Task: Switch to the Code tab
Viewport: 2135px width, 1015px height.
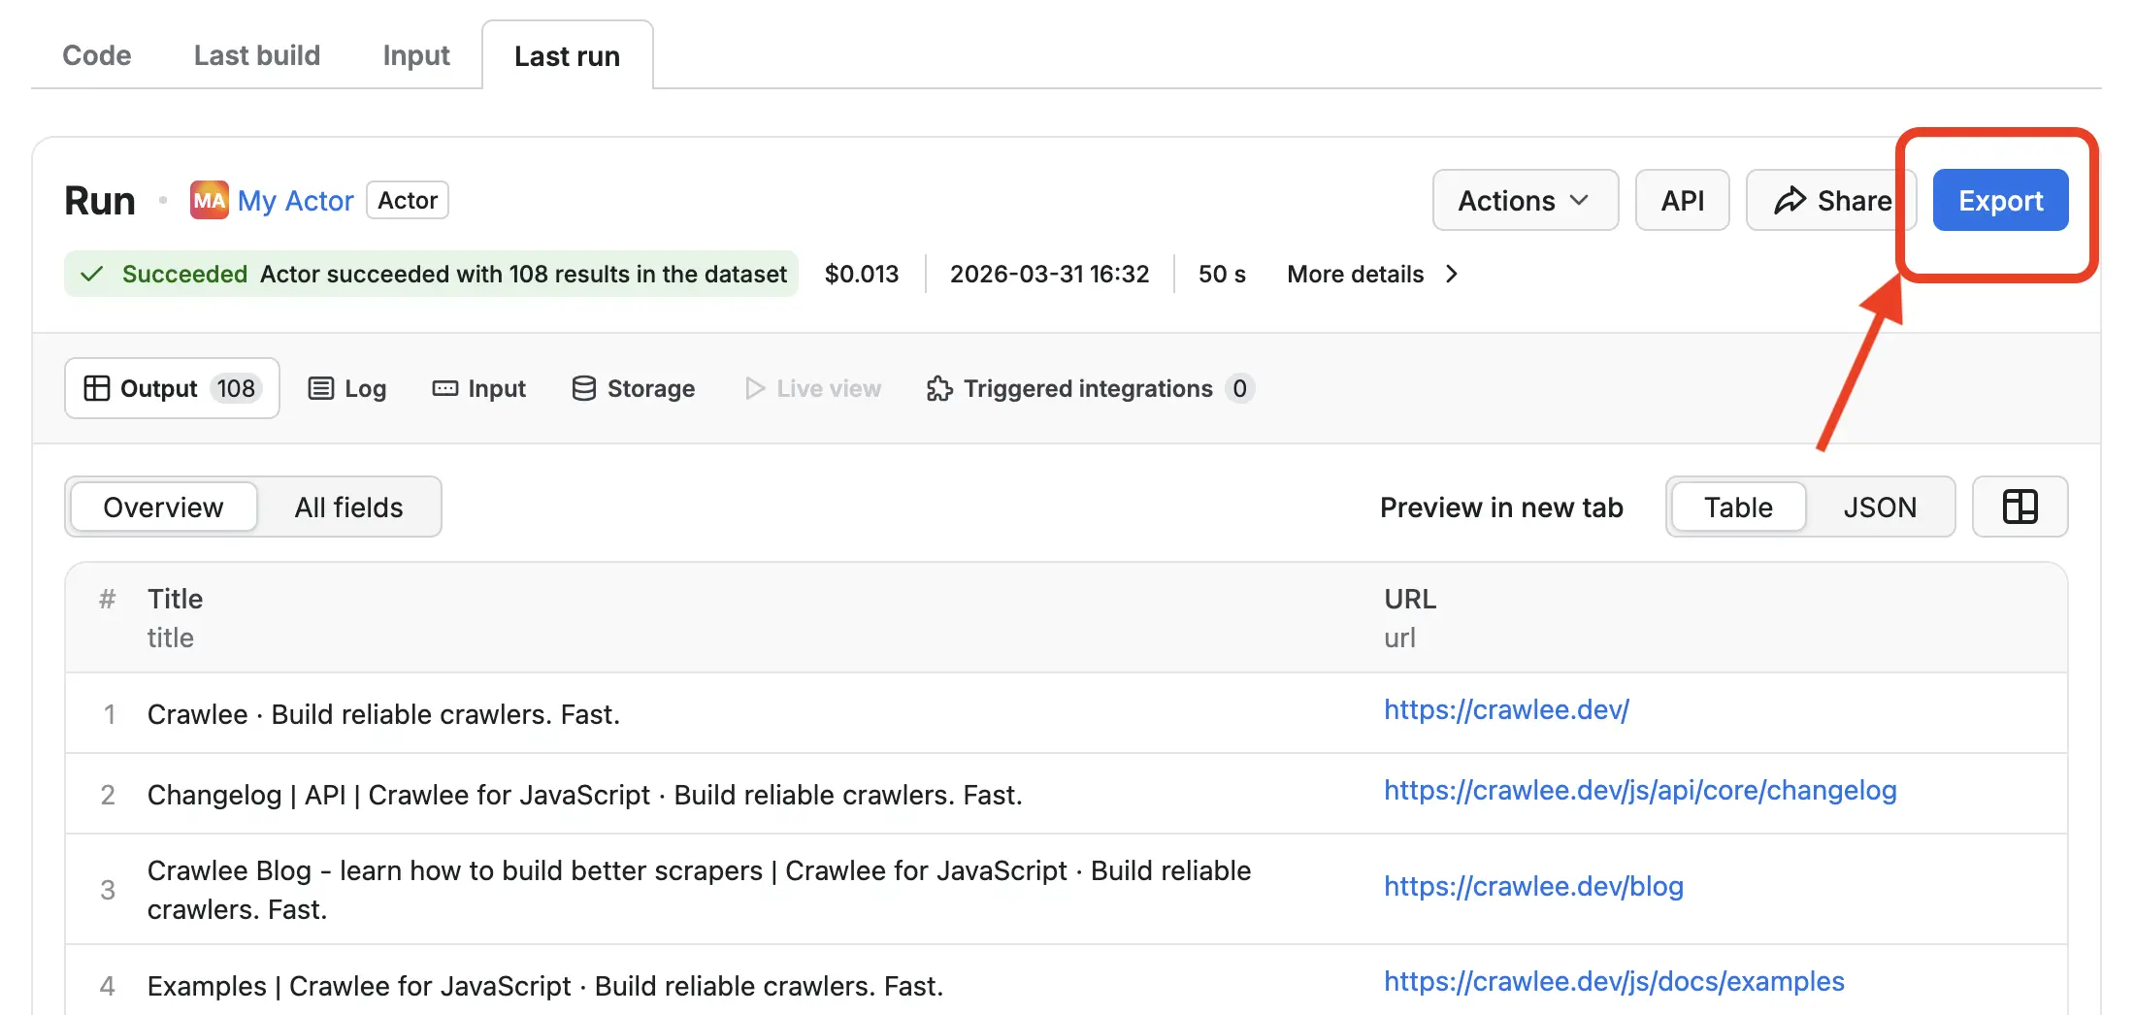Action: click(x=96, y=55)
